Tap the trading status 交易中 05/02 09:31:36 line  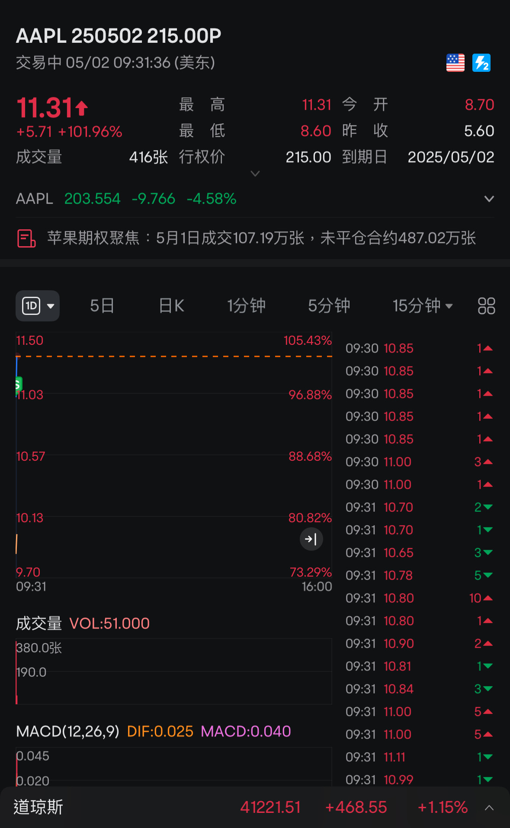(x=115, y=63)
